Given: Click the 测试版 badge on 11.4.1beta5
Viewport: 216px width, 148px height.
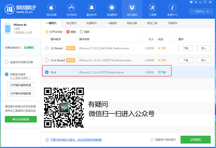Looking at the screenshot, I should (71, 60).
